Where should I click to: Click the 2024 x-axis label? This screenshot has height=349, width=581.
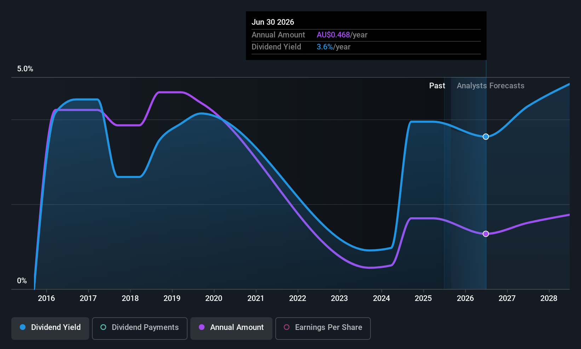(x=381, y=298)
